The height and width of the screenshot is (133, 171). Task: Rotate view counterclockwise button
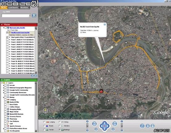click(94, 124)
